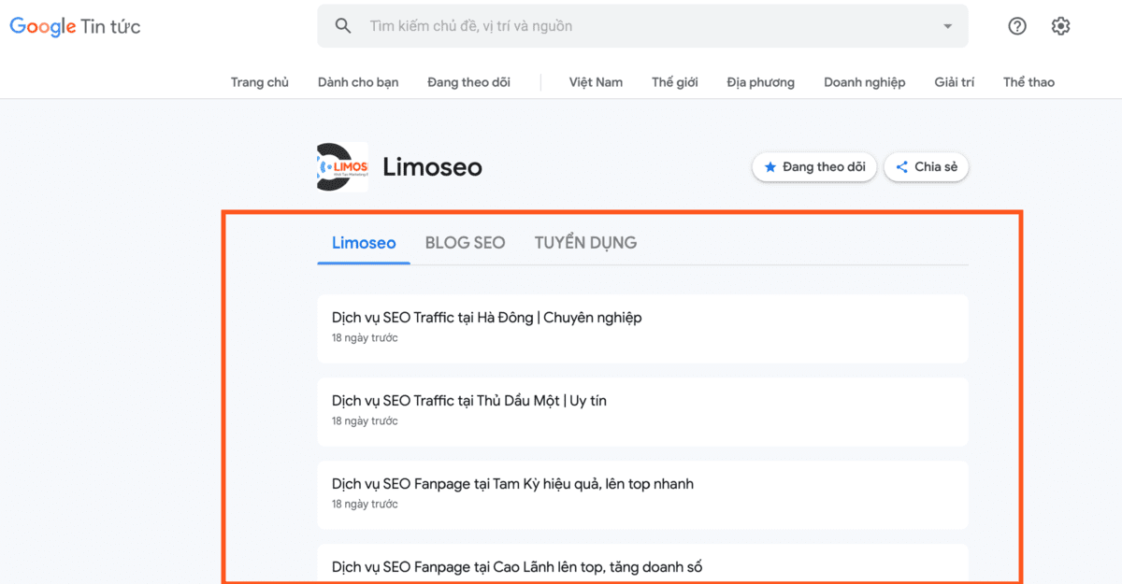
Task: Switch to the Limoseo tab
Action: [364, 243]
